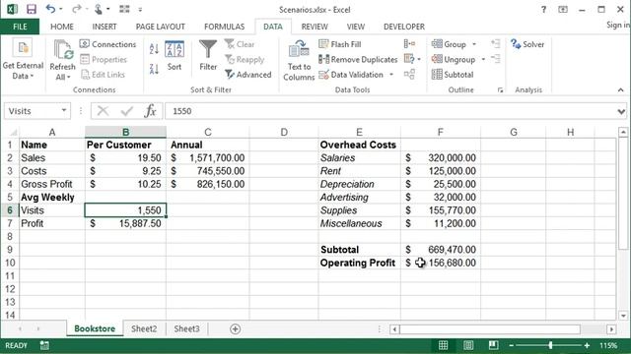Open Outline dialog launcher
The height and width of the screenshot is (354, 631).
[x=500, y=90]
